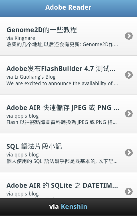Tap the arrow icon beside Genome2D article
137x216 pixels.
coord(129,36)
